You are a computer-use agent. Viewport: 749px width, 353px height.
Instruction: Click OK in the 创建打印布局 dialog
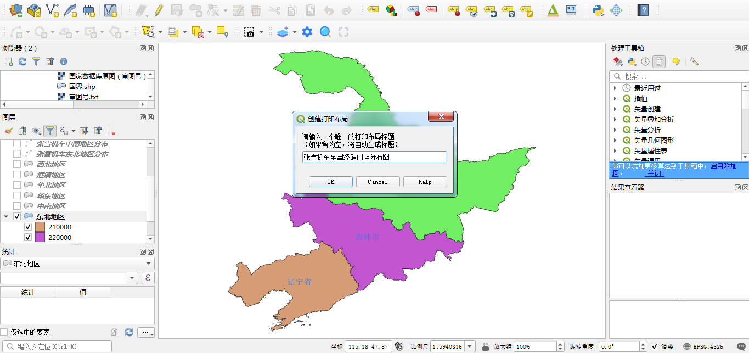[x=330, y=182]
